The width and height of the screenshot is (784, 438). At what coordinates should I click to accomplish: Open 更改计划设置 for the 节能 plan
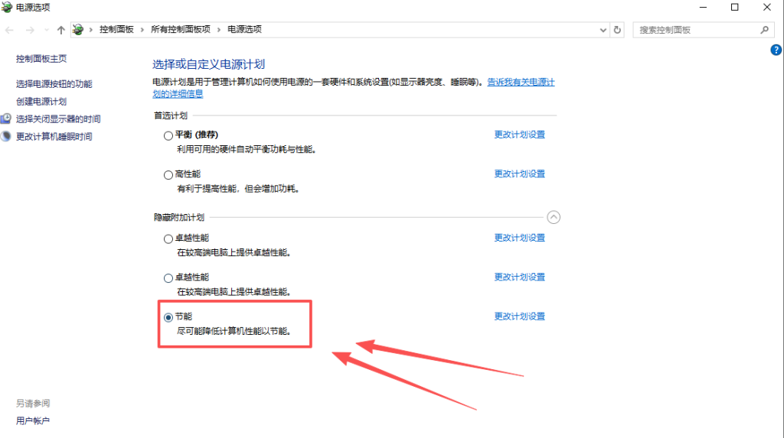click(x=519, y=316)
